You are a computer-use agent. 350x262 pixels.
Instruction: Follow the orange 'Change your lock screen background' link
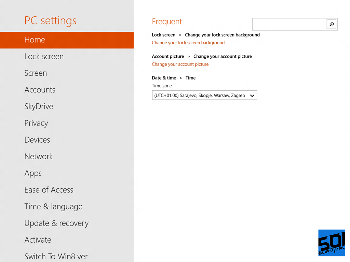188,43
